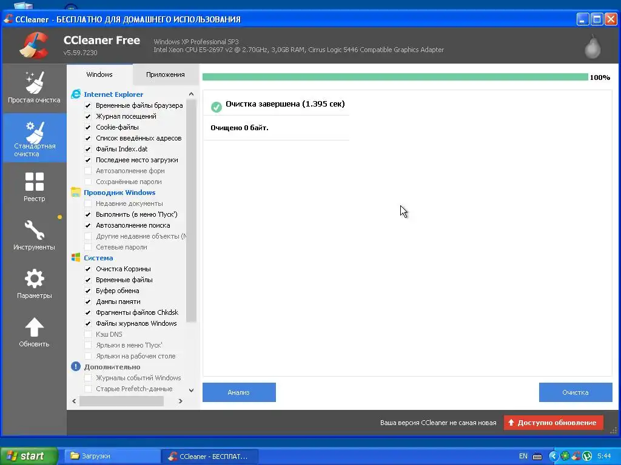The height and width of the screenshot is (465, 621).
Task: Check Сетевые пароли option
Action: tap(88, 247)
